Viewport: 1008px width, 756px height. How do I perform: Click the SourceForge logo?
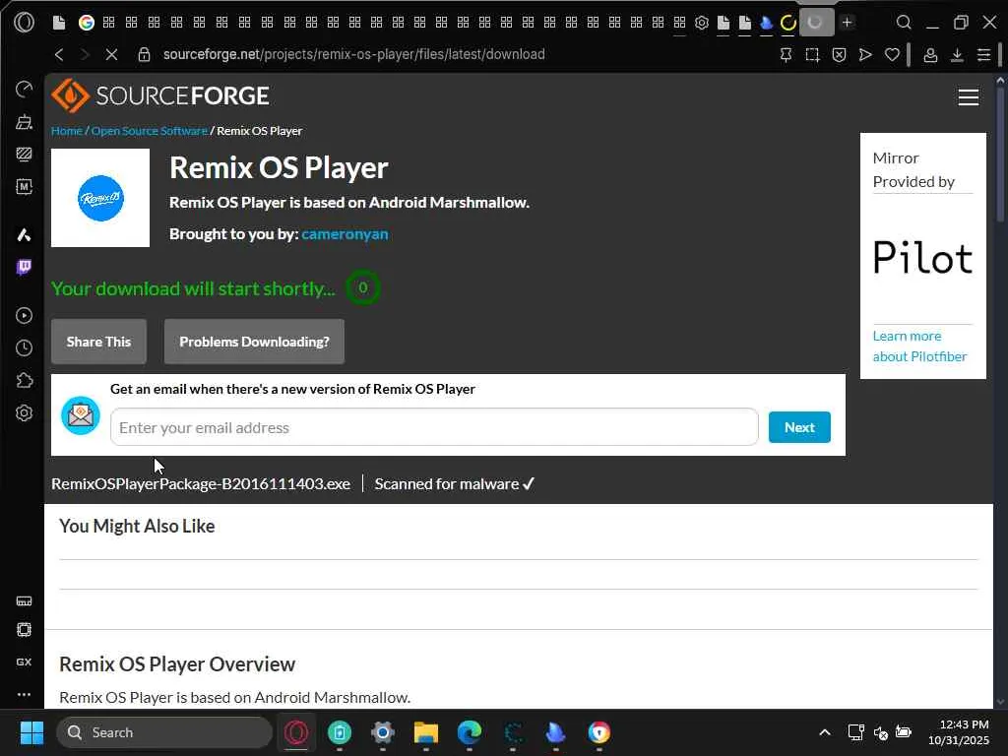160,95
